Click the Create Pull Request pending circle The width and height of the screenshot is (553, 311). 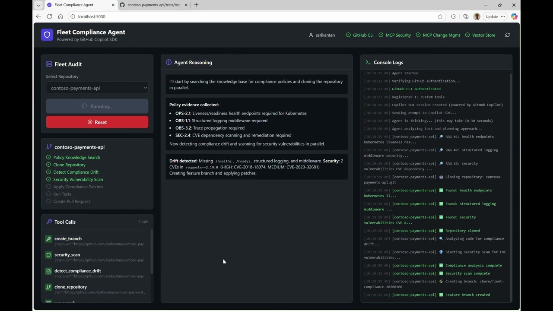click(48, 201)
